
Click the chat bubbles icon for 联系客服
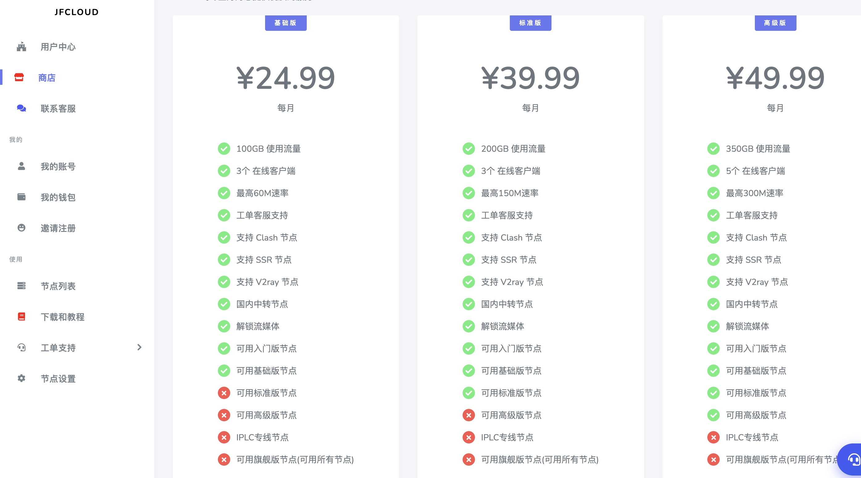[x=21, y=108]
